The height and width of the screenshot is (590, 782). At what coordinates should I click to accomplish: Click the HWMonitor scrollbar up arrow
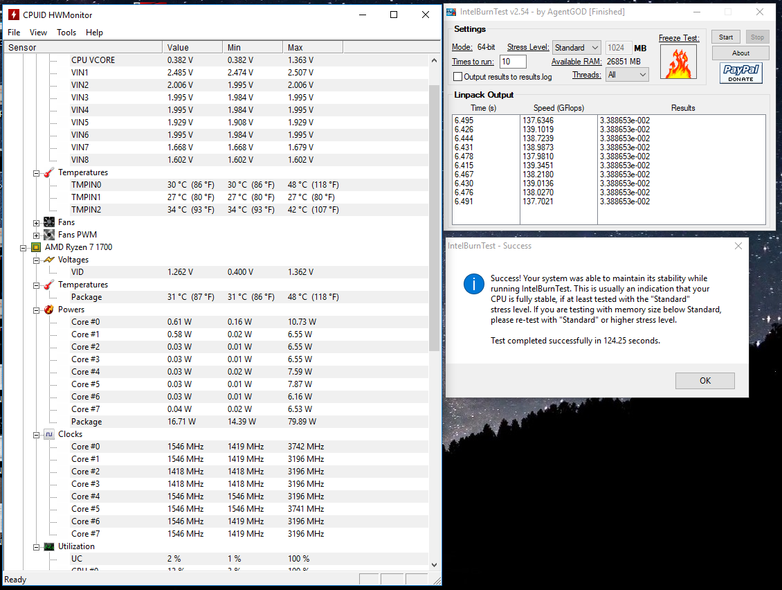[434, 60]
